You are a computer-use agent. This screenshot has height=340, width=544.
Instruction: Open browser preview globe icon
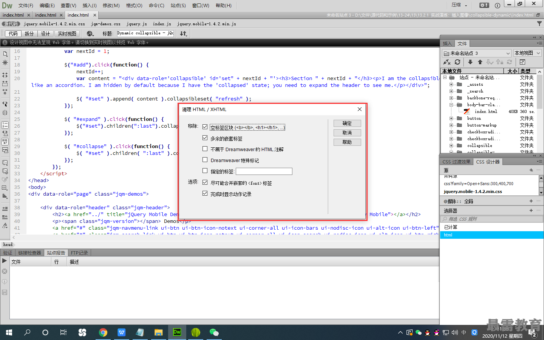click(90, 34)
